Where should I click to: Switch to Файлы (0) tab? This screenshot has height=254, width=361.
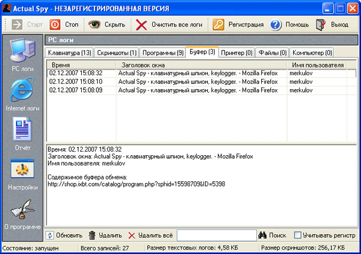(x=273, y=53)
